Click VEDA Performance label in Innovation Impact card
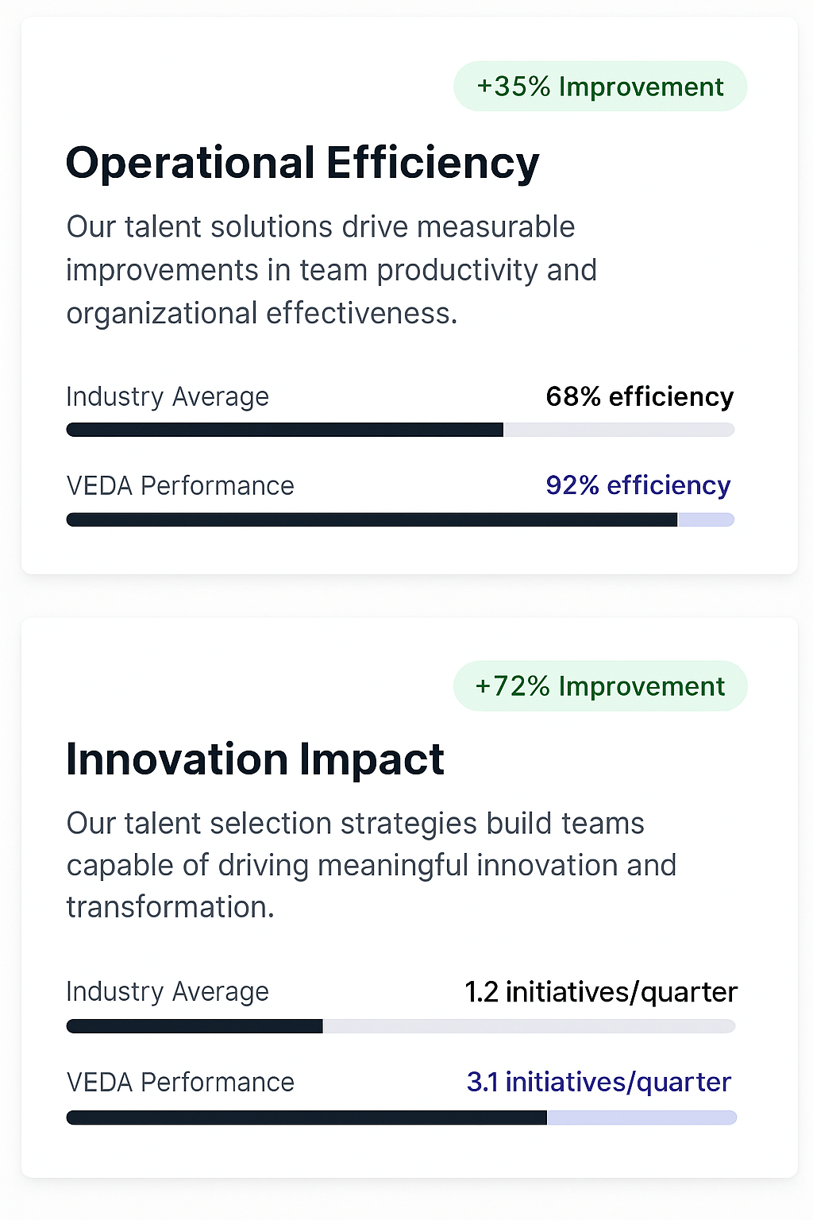Viewport: 813px width, 1220px height. click(x=180, y=1082)
